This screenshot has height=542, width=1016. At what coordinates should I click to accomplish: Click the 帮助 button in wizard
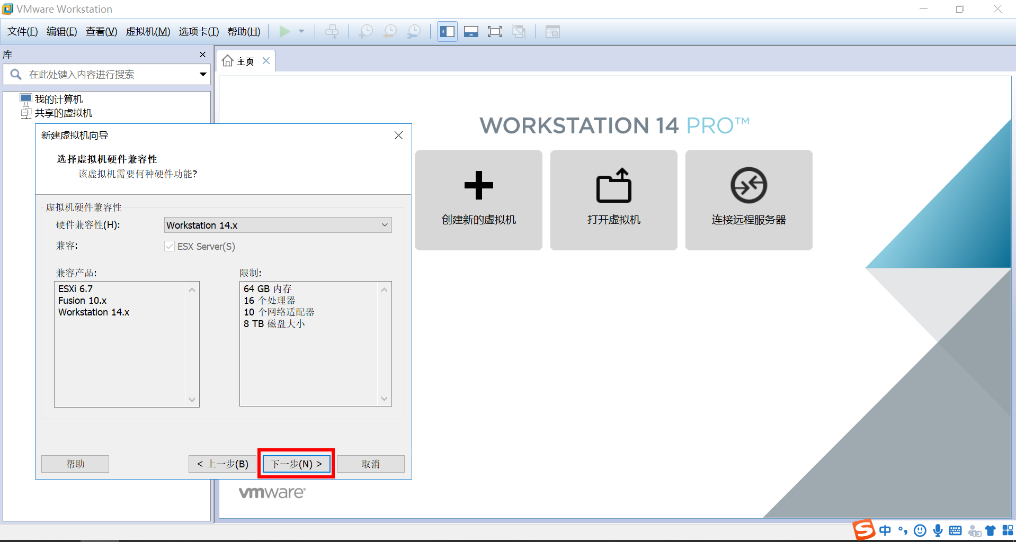(x=75, y=464)
